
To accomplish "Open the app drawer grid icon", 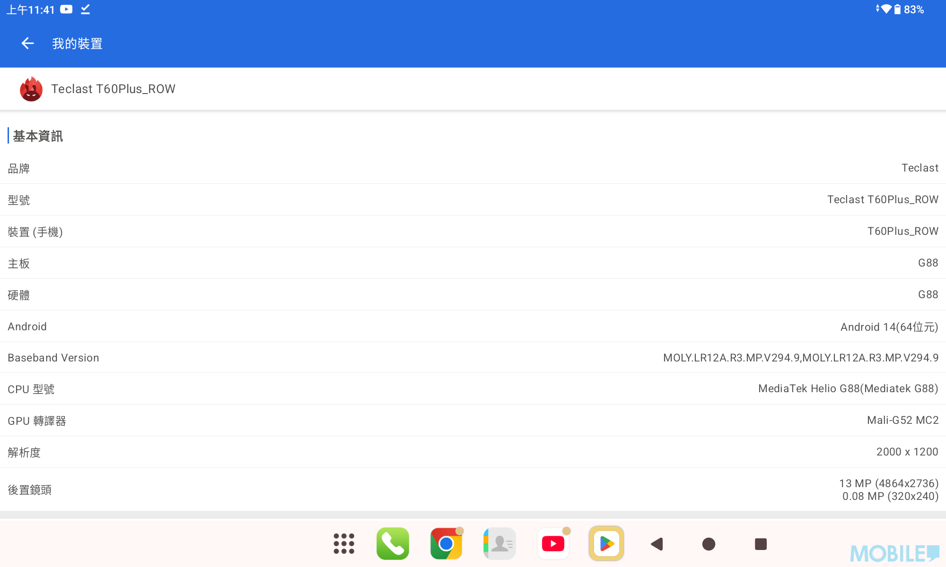I will 344,544.
